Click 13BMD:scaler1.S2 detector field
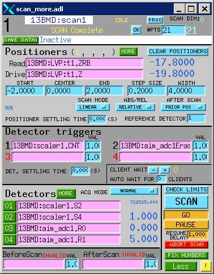Screen dimensions: 214x274 coord(69,205)
